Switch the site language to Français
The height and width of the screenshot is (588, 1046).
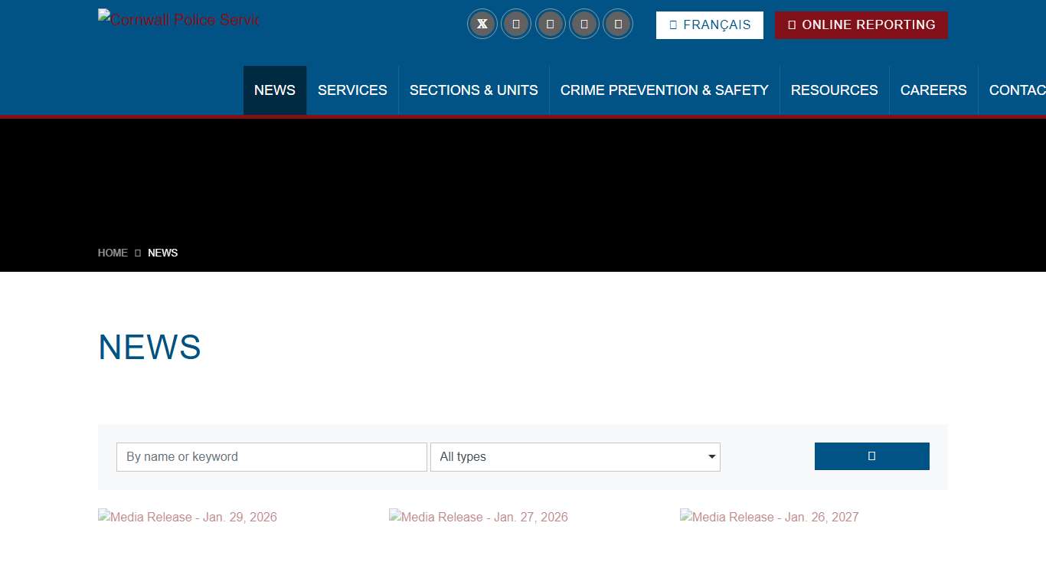tap(709, 25)
